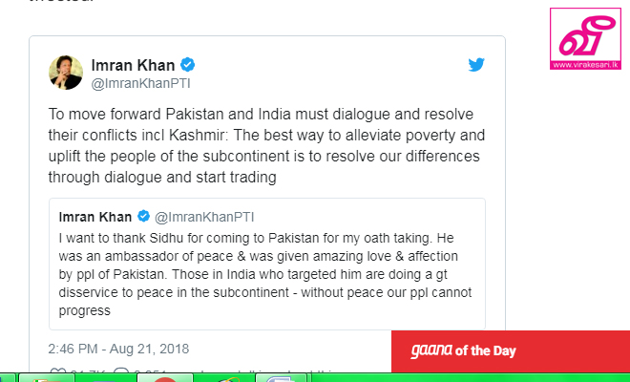630x382 pixels.
Task: Click the main tweet text about Kashmir
Action: 266,145
